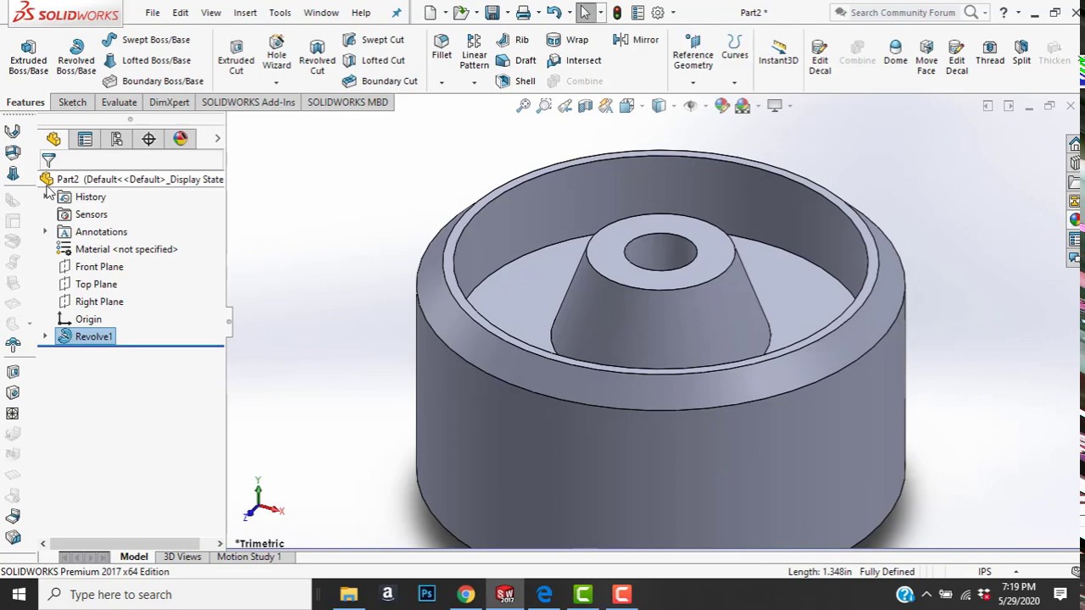1085x610 pixels.
Task: Expand the Annotations folder in tree
Action: point(45,231)
